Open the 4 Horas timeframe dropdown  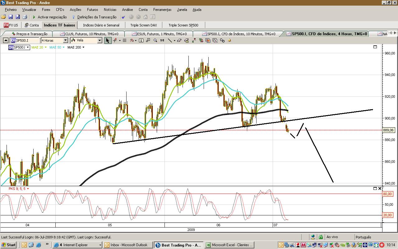click(65, 40)
